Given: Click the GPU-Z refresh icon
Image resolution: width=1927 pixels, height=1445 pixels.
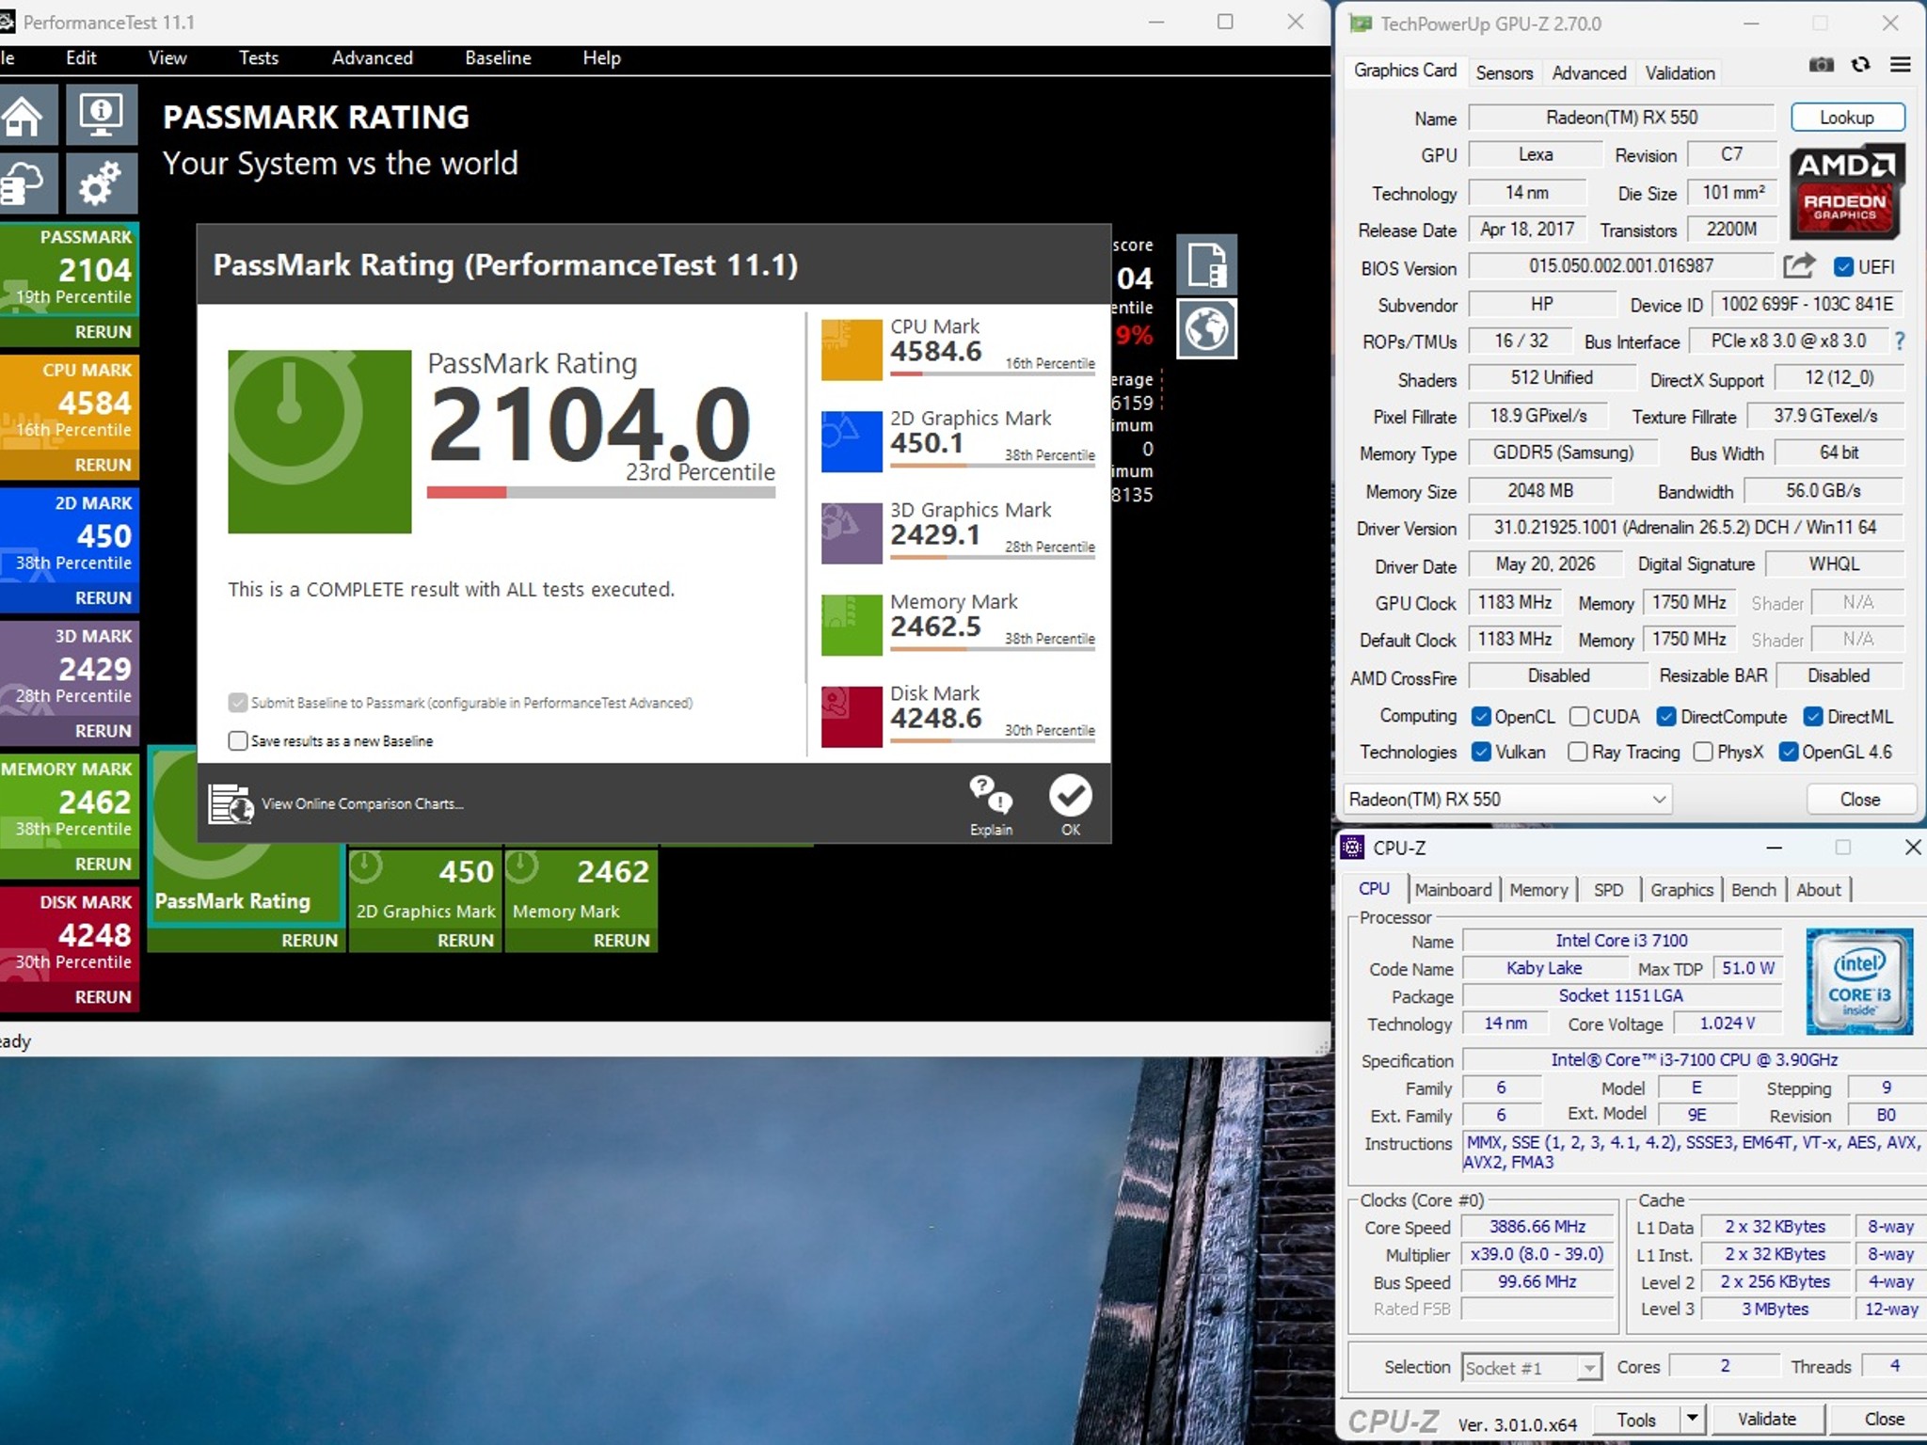Looking at the screenshot, I should pyautogui.click(x=1860, y=65).
